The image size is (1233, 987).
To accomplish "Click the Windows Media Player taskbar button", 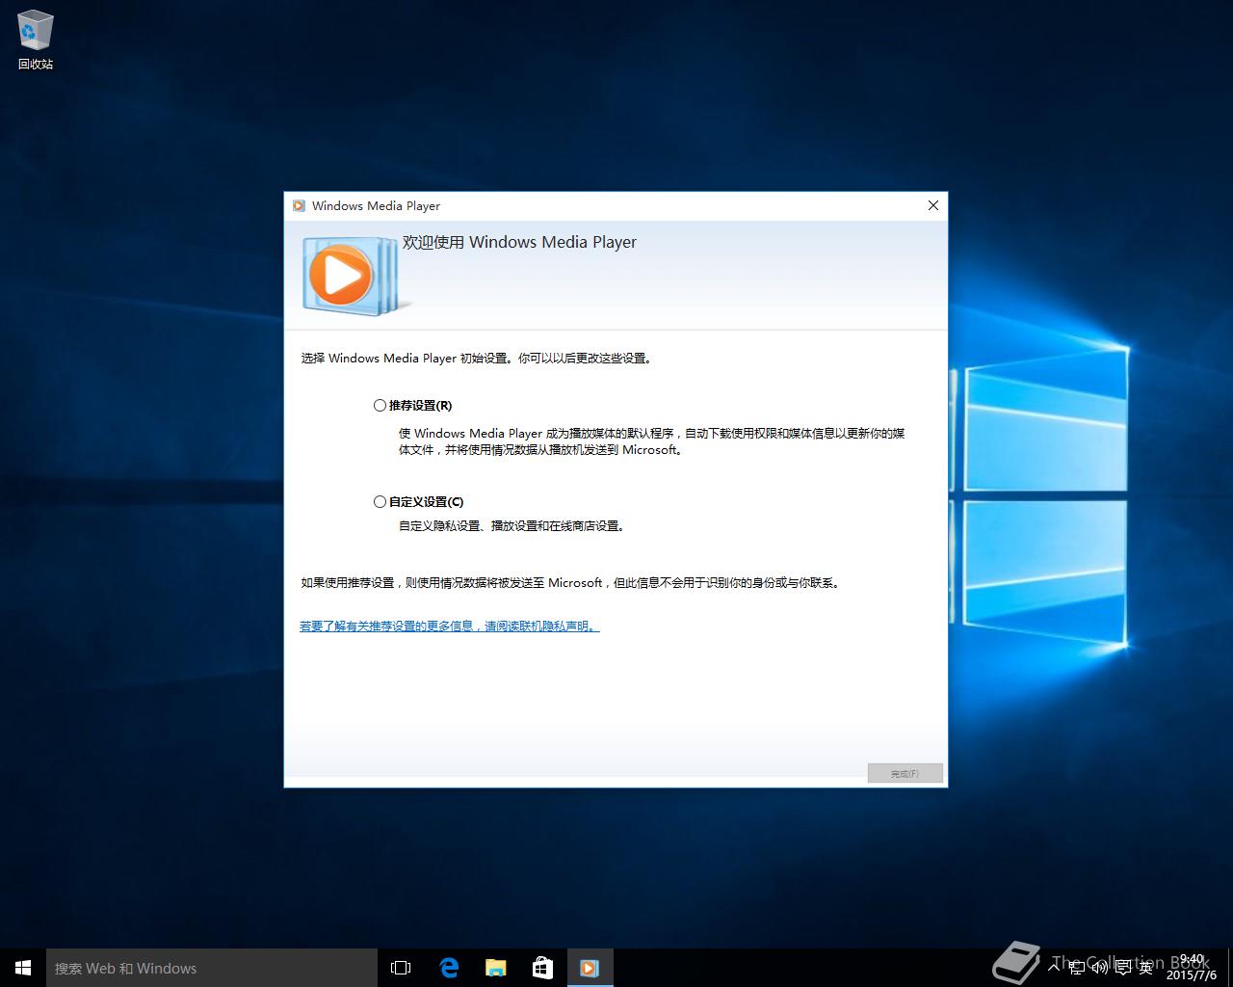I will (x=590, y=968).
